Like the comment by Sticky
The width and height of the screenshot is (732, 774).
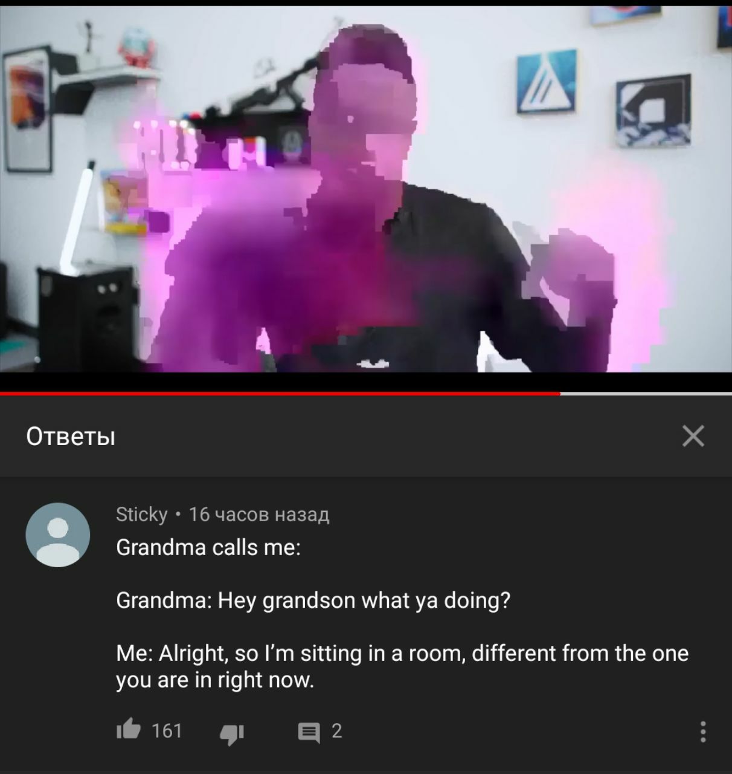coord(128,731)
